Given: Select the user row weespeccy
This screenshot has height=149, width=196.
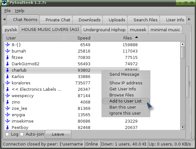Looking at the screenshot, I should click(72, 96).
